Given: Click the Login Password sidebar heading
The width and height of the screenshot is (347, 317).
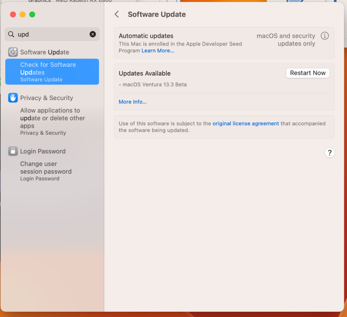Looking at the screenshot, I should coord(43,151).
